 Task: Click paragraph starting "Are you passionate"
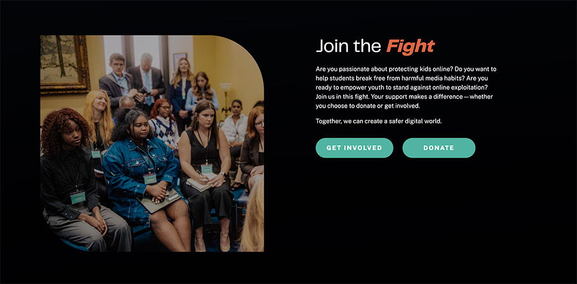click(406, 88)
